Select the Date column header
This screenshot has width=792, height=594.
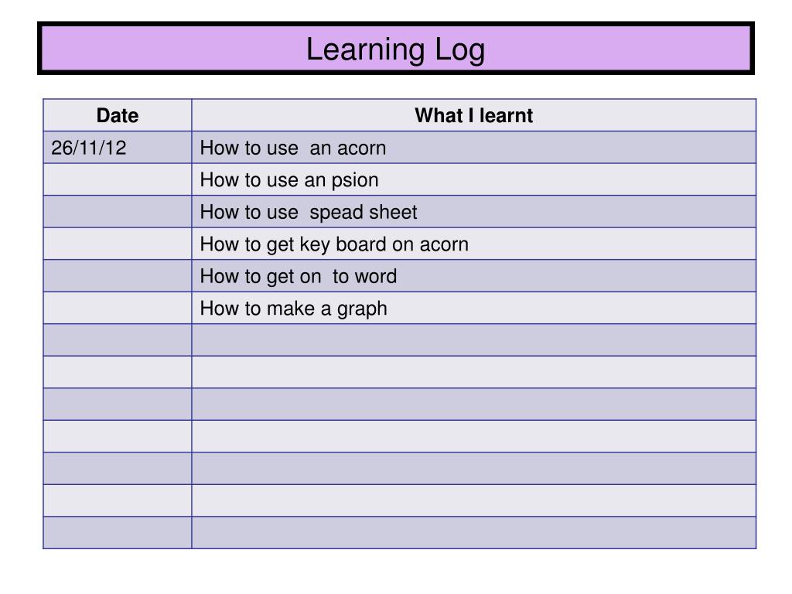tap(118, 115)
